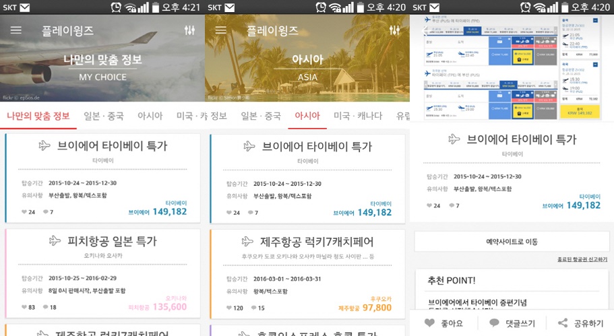Open the 종료된 항공권 신고하기 link
The height and width of the screenshot is (336, 614).
[582, 259]
